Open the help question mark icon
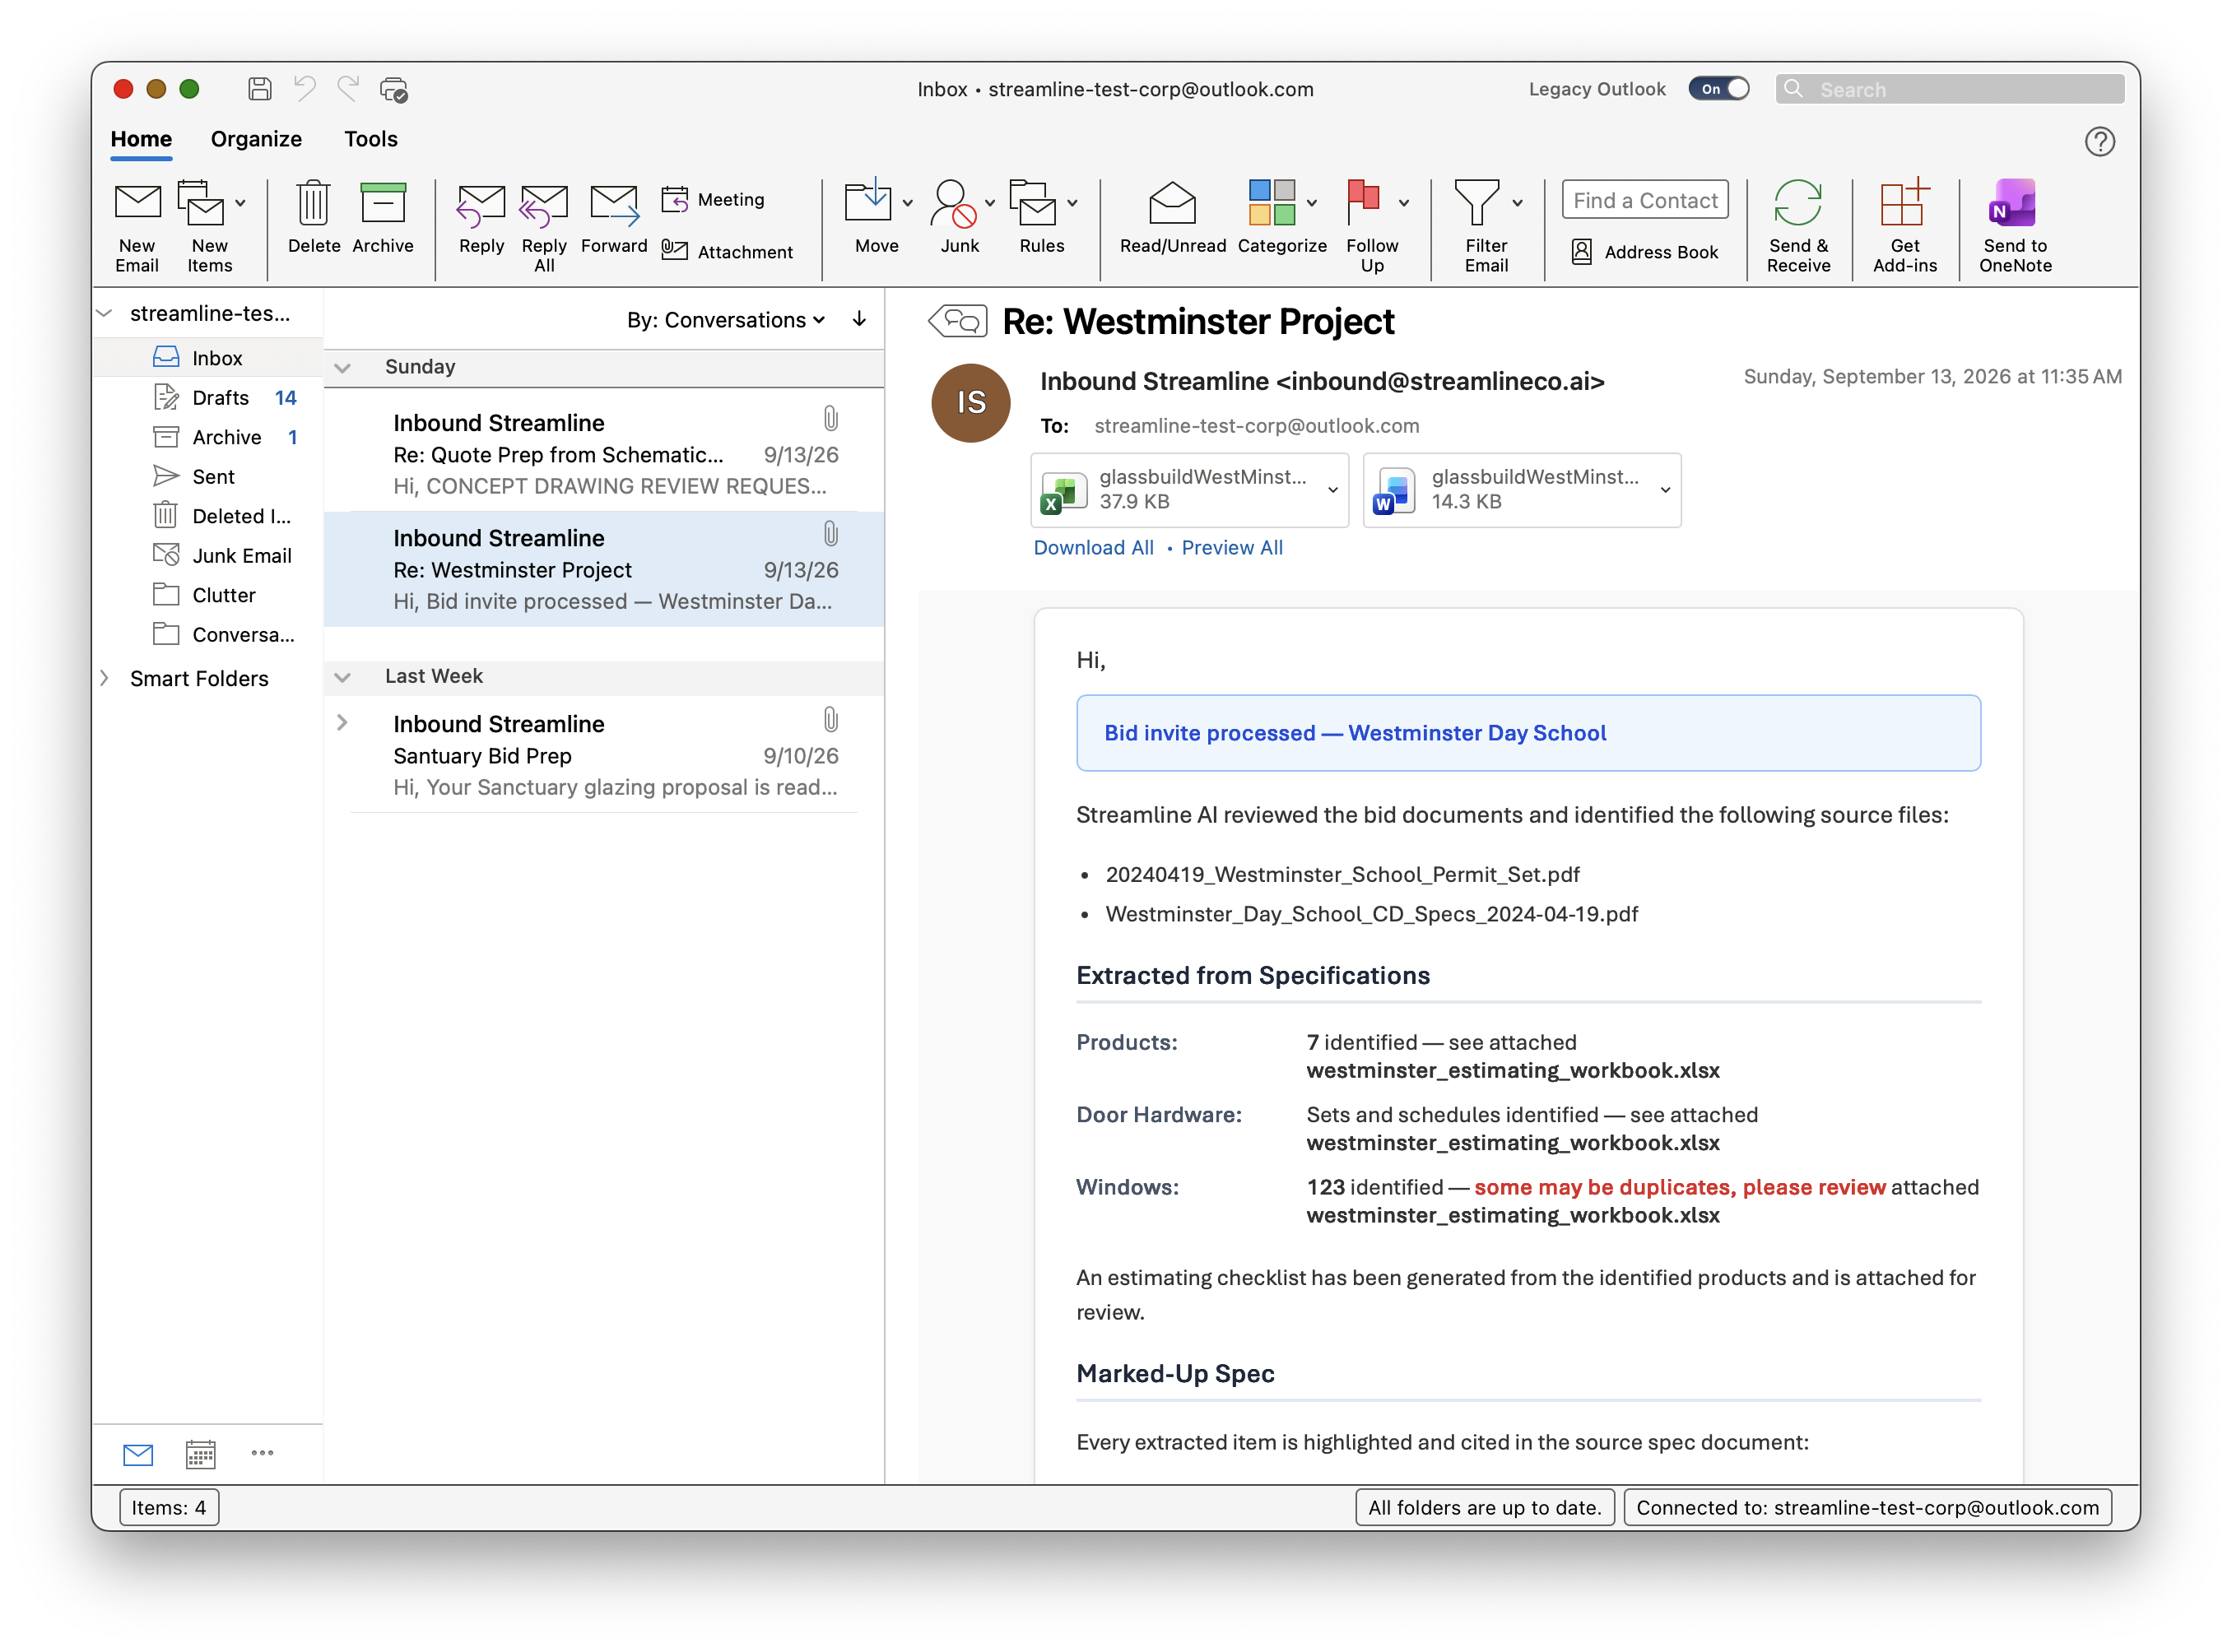 2099,142
